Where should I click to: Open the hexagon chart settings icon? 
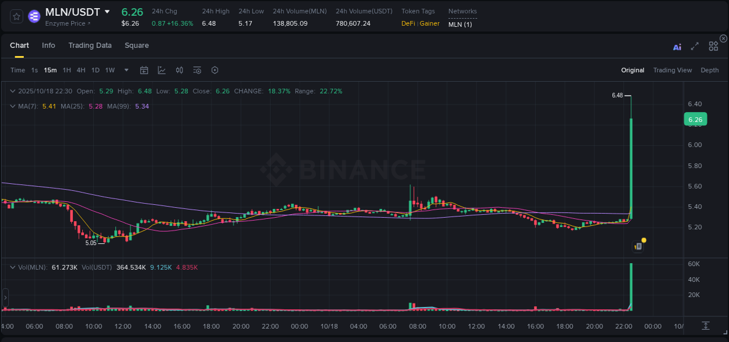(x=215, y=69)
